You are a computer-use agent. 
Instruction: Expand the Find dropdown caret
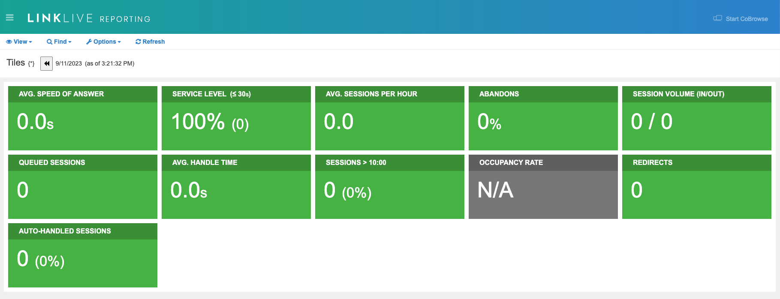(70, 42)
